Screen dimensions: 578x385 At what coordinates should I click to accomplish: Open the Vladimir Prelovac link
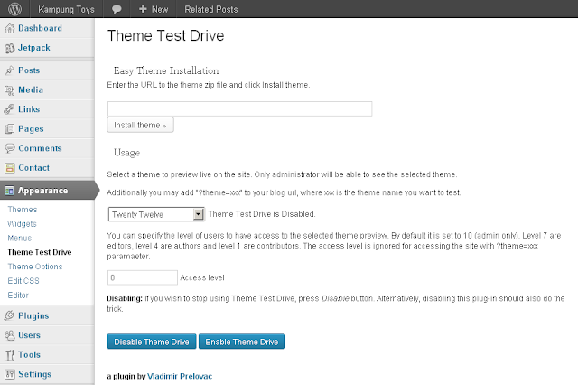tap(180, 377)
